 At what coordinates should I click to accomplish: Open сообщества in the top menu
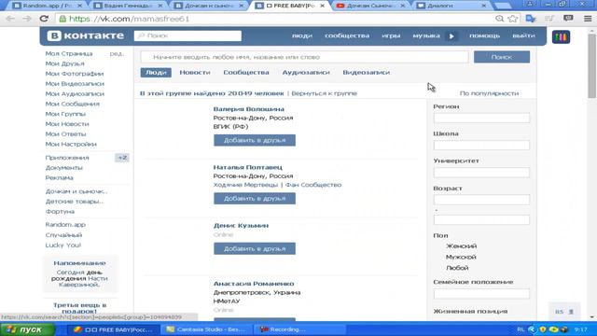pos(347,35)
